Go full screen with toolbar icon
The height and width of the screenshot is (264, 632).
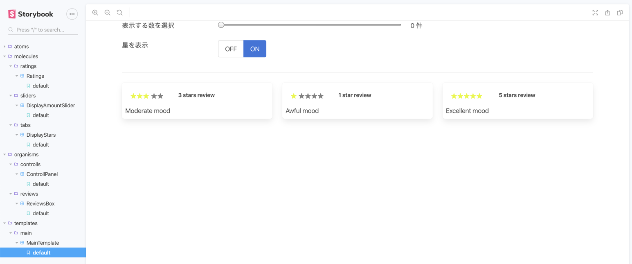pyautogui.click(x=595, y=13)
